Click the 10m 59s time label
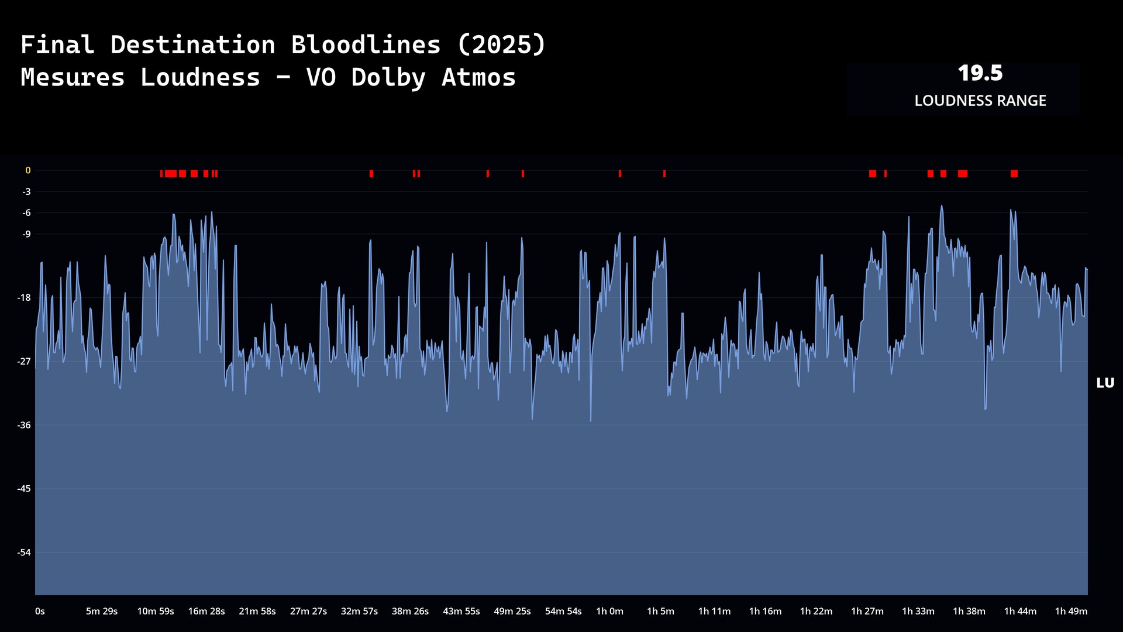The image size is (1123, 632). [x=156, y=611]
